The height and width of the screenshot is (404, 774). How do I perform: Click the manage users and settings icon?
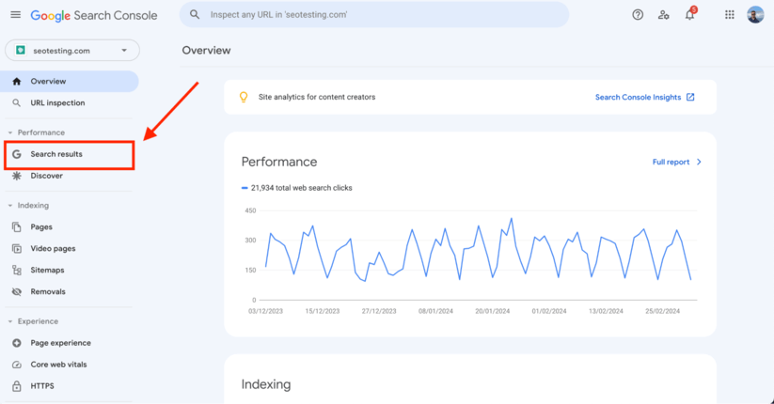click(664, 15)
